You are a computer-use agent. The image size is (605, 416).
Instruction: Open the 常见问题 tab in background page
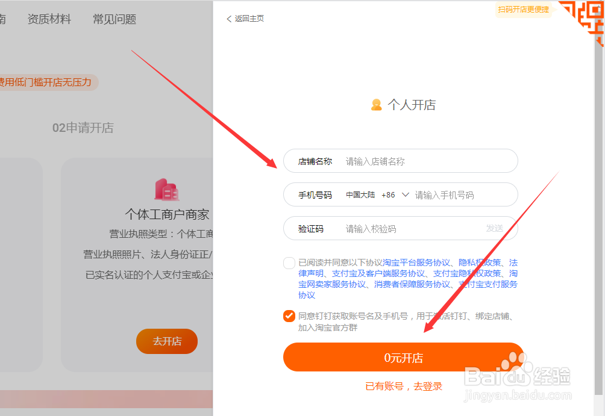click(114, 19)
